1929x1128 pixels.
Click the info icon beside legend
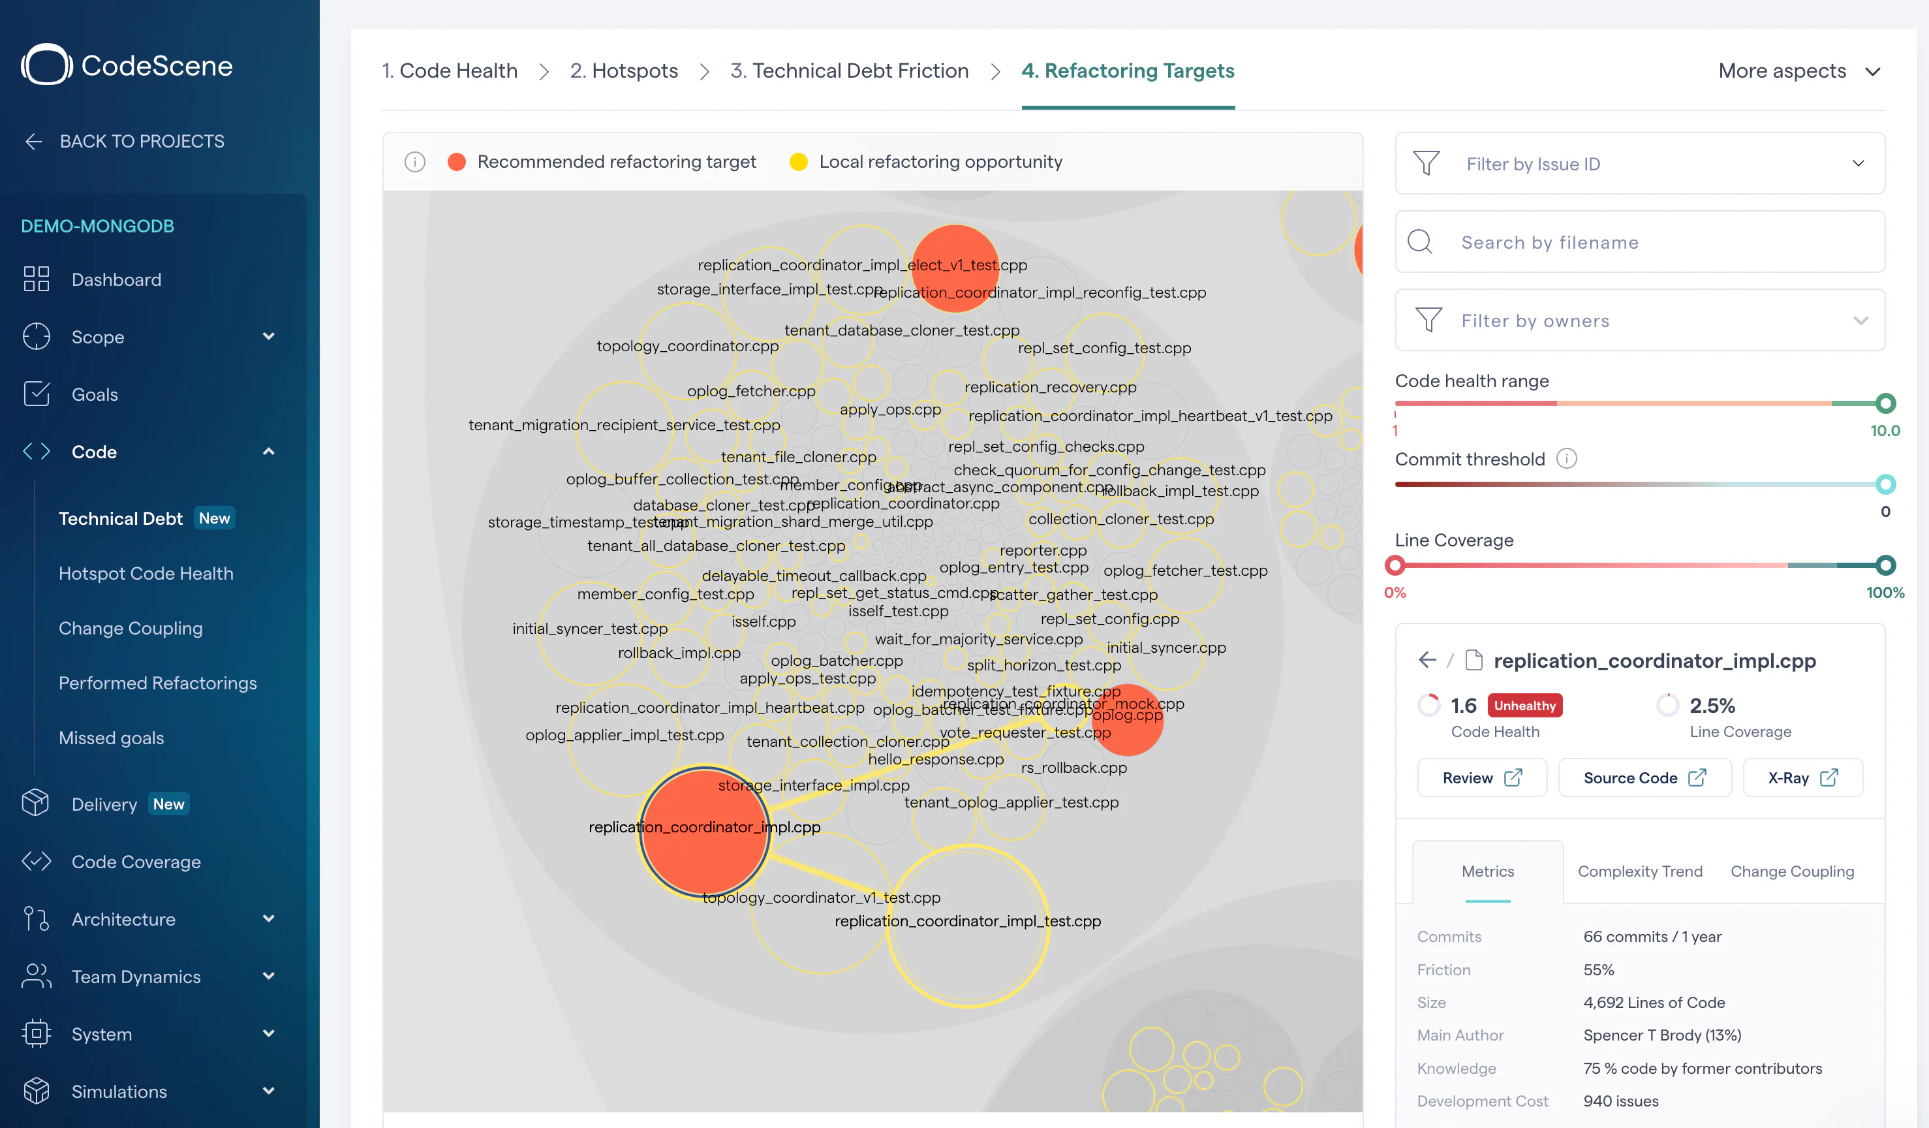tap(415, 162)
